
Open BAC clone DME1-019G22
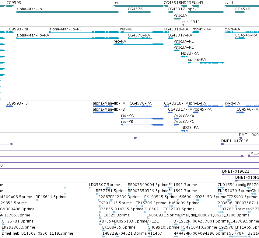click(236, 171)
